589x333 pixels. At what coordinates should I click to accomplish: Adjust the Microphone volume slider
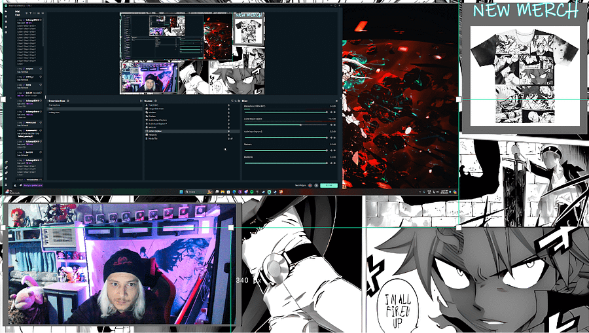click(286, 113)
